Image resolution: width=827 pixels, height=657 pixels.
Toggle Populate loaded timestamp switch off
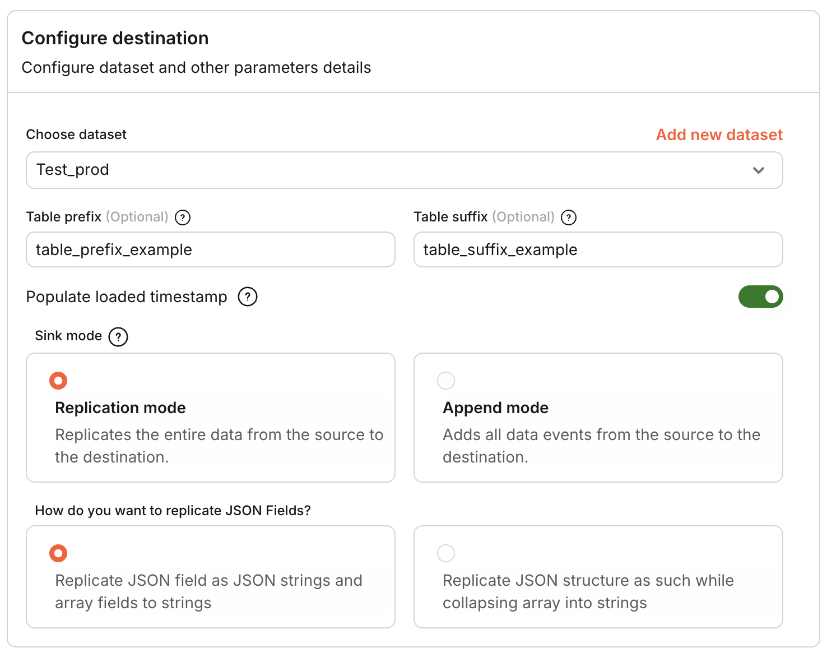(760, 297)
